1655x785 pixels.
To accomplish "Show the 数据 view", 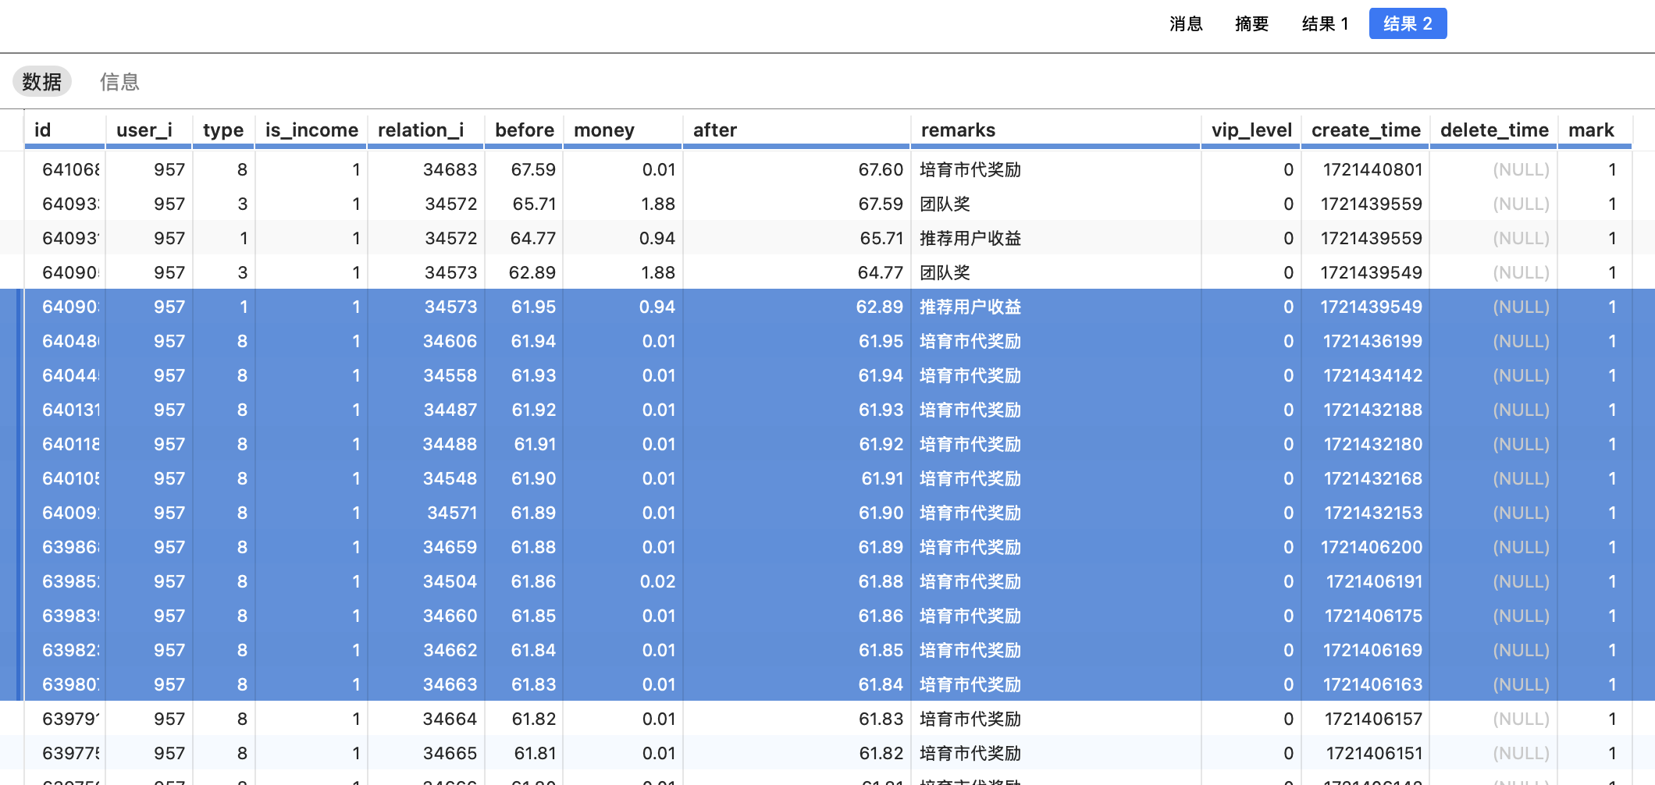I will pos(42,82).
